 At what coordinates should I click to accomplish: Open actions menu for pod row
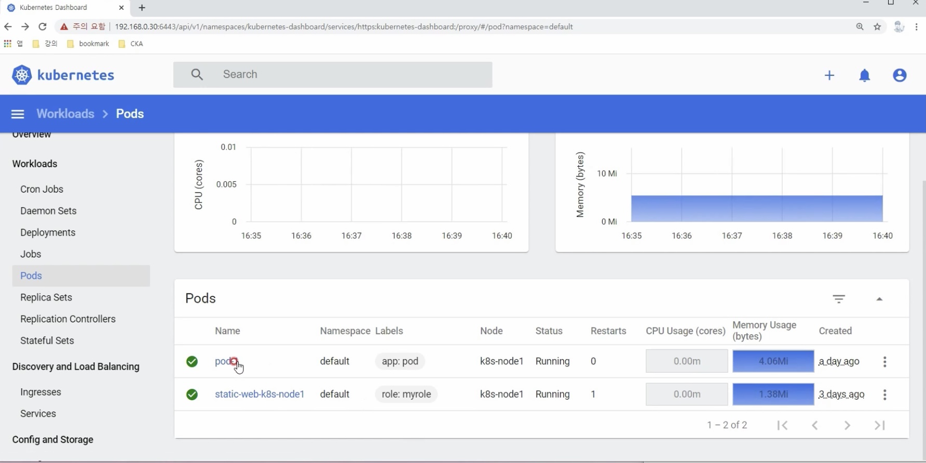pyautogui.click(x=885, y=361)
